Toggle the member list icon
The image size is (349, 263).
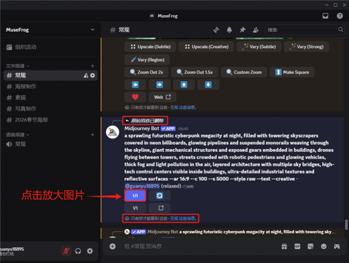[256, 30]
